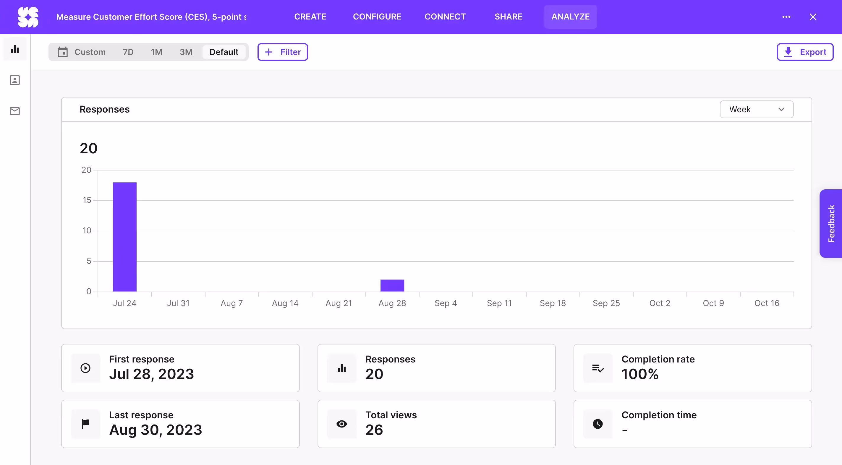Viewport: 842px width, 465px height.
Task: Click the Aug 14 axis label
Action: (x=285, y=303)
